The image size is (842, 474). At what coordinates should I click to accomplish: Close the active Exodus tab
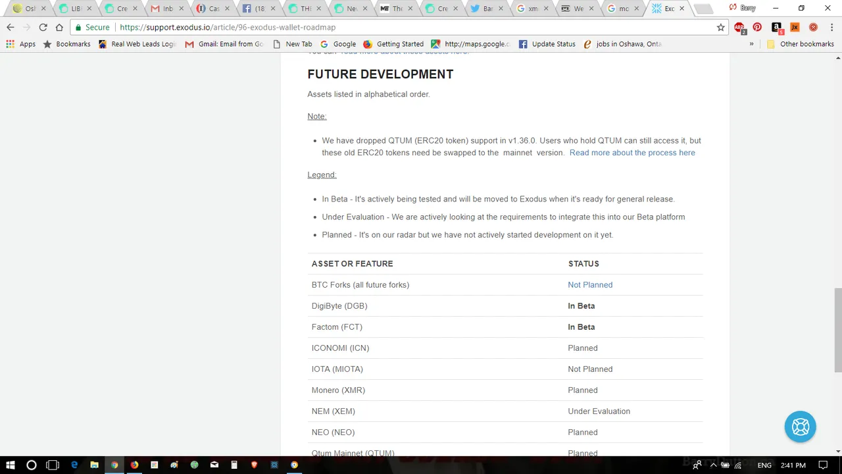click(x=681, y=9)
